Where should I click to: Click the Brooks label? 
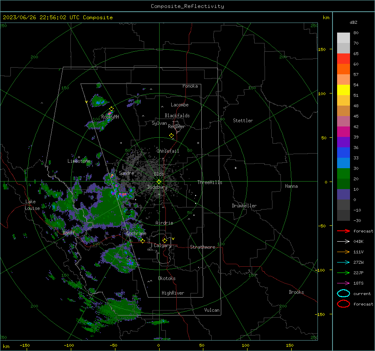click(x=296, y=292)
